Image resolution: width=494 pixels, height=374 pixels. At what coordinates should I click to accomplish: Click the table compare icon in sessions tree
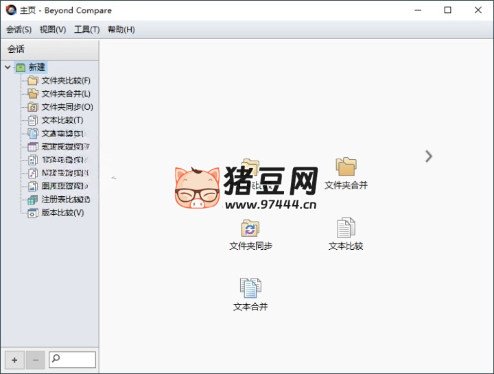33,147
